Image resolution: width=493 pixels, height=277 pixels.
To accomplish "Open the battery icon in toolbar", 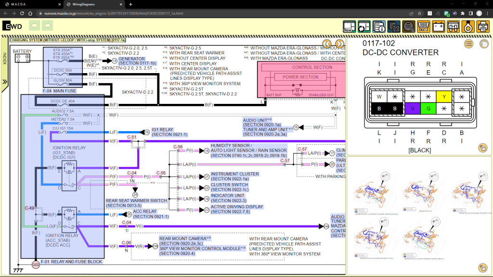I will (x=439, y=26).
